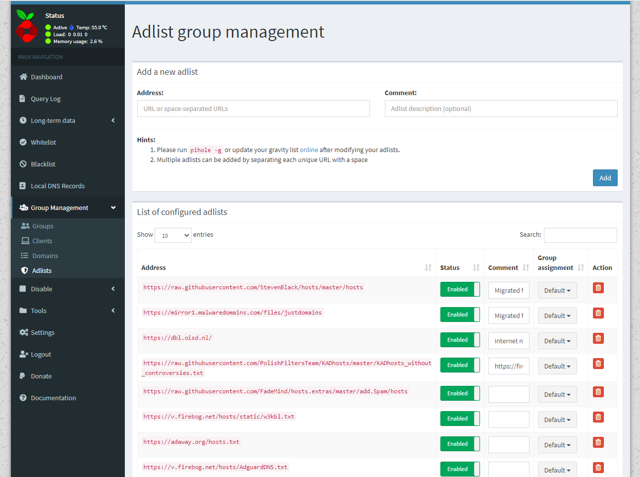The image size is (640, 477).
Task: Toggle Enabled status for StevenBlack hosts
Action: [460, 289]
